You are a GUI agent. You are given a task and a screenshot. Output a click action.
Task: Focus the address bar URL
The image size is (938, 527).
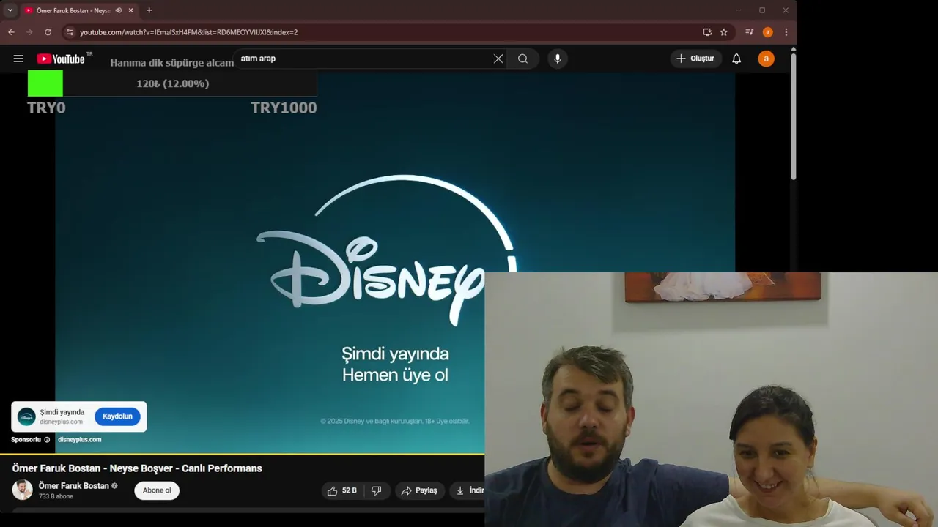coord(189,32)
